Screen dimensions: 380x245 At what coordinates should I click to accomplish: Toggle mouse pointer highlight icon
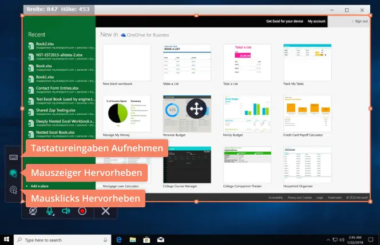coord(13,173)
